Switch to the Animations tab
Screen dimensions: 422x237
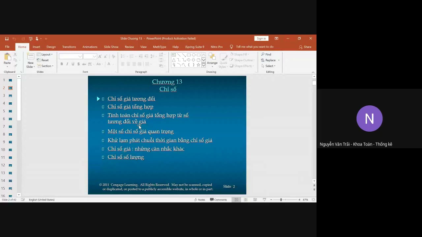[90, 47]
